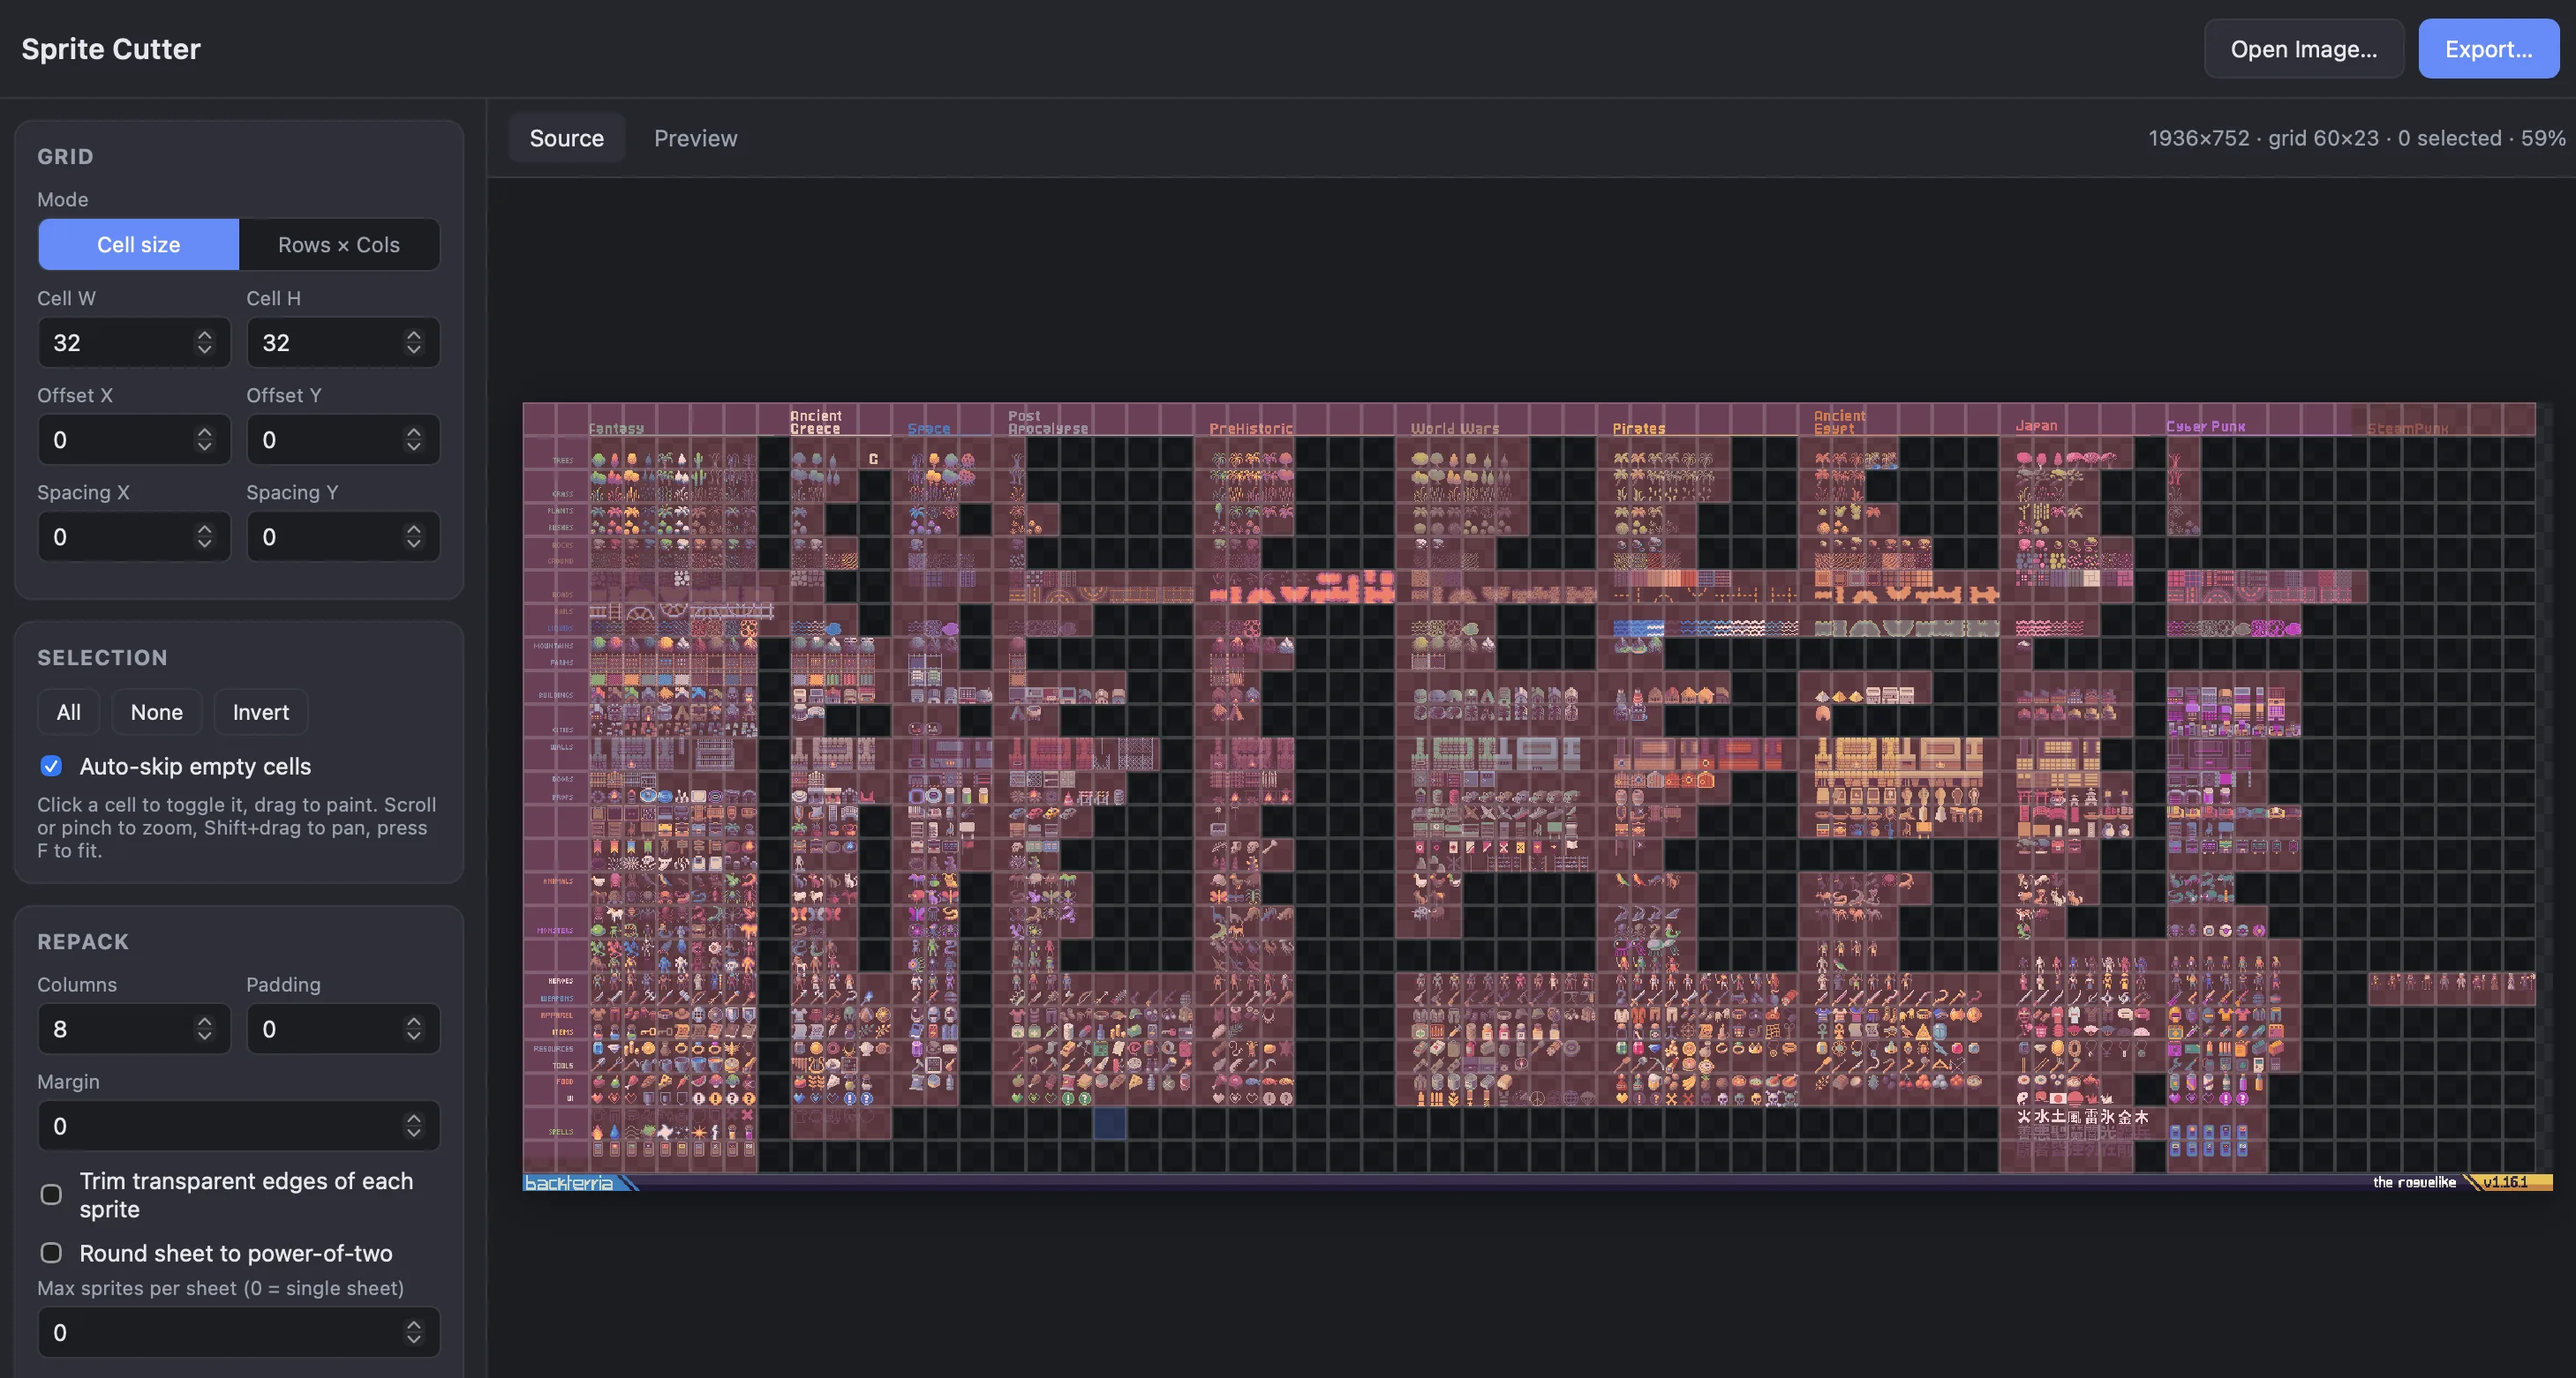This screenshot has height=1378, width=2576.
Task: Click the Ancient Greece heading on sheet
Action: point(816,422)
